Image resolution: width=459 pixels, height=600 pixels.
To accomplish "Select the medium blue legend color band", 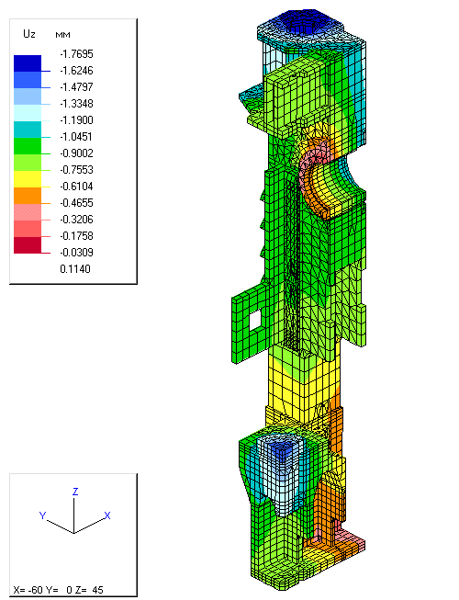I will point(28,80).
